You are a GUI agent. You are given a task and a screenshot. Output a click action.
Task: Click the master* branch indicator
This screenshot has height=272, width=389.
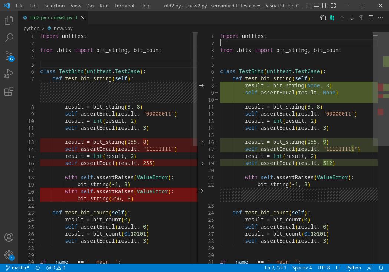tap(17, 268)
